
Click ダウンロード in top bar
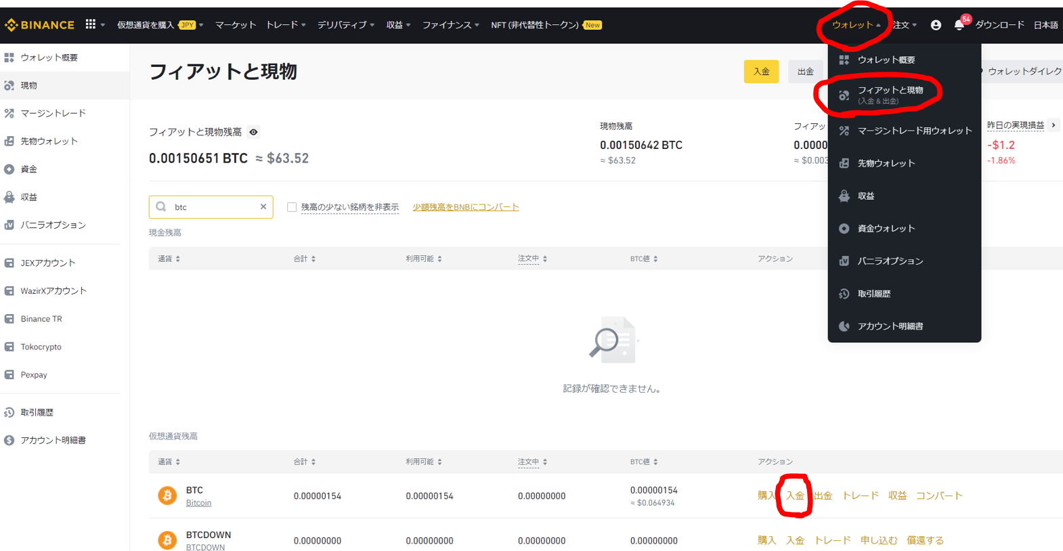pos(999,25)
